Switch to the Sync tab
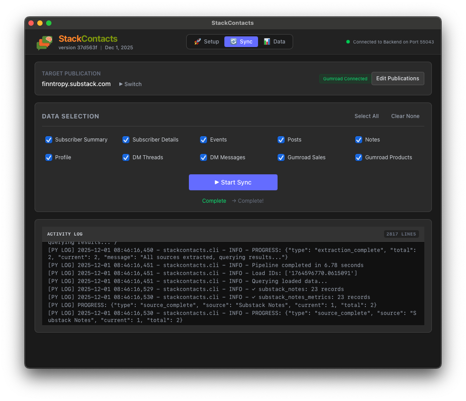Image resolution: width=466 pixels, height=401 pixels. (x=241, y=42)
